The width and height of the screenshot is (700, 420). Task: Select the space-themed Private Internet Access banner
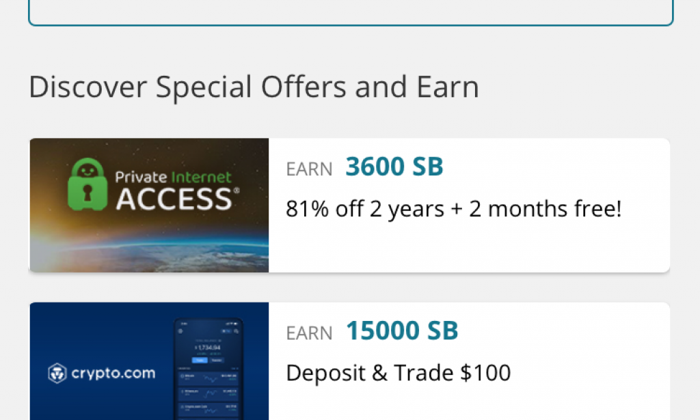[x=149, y=205]
